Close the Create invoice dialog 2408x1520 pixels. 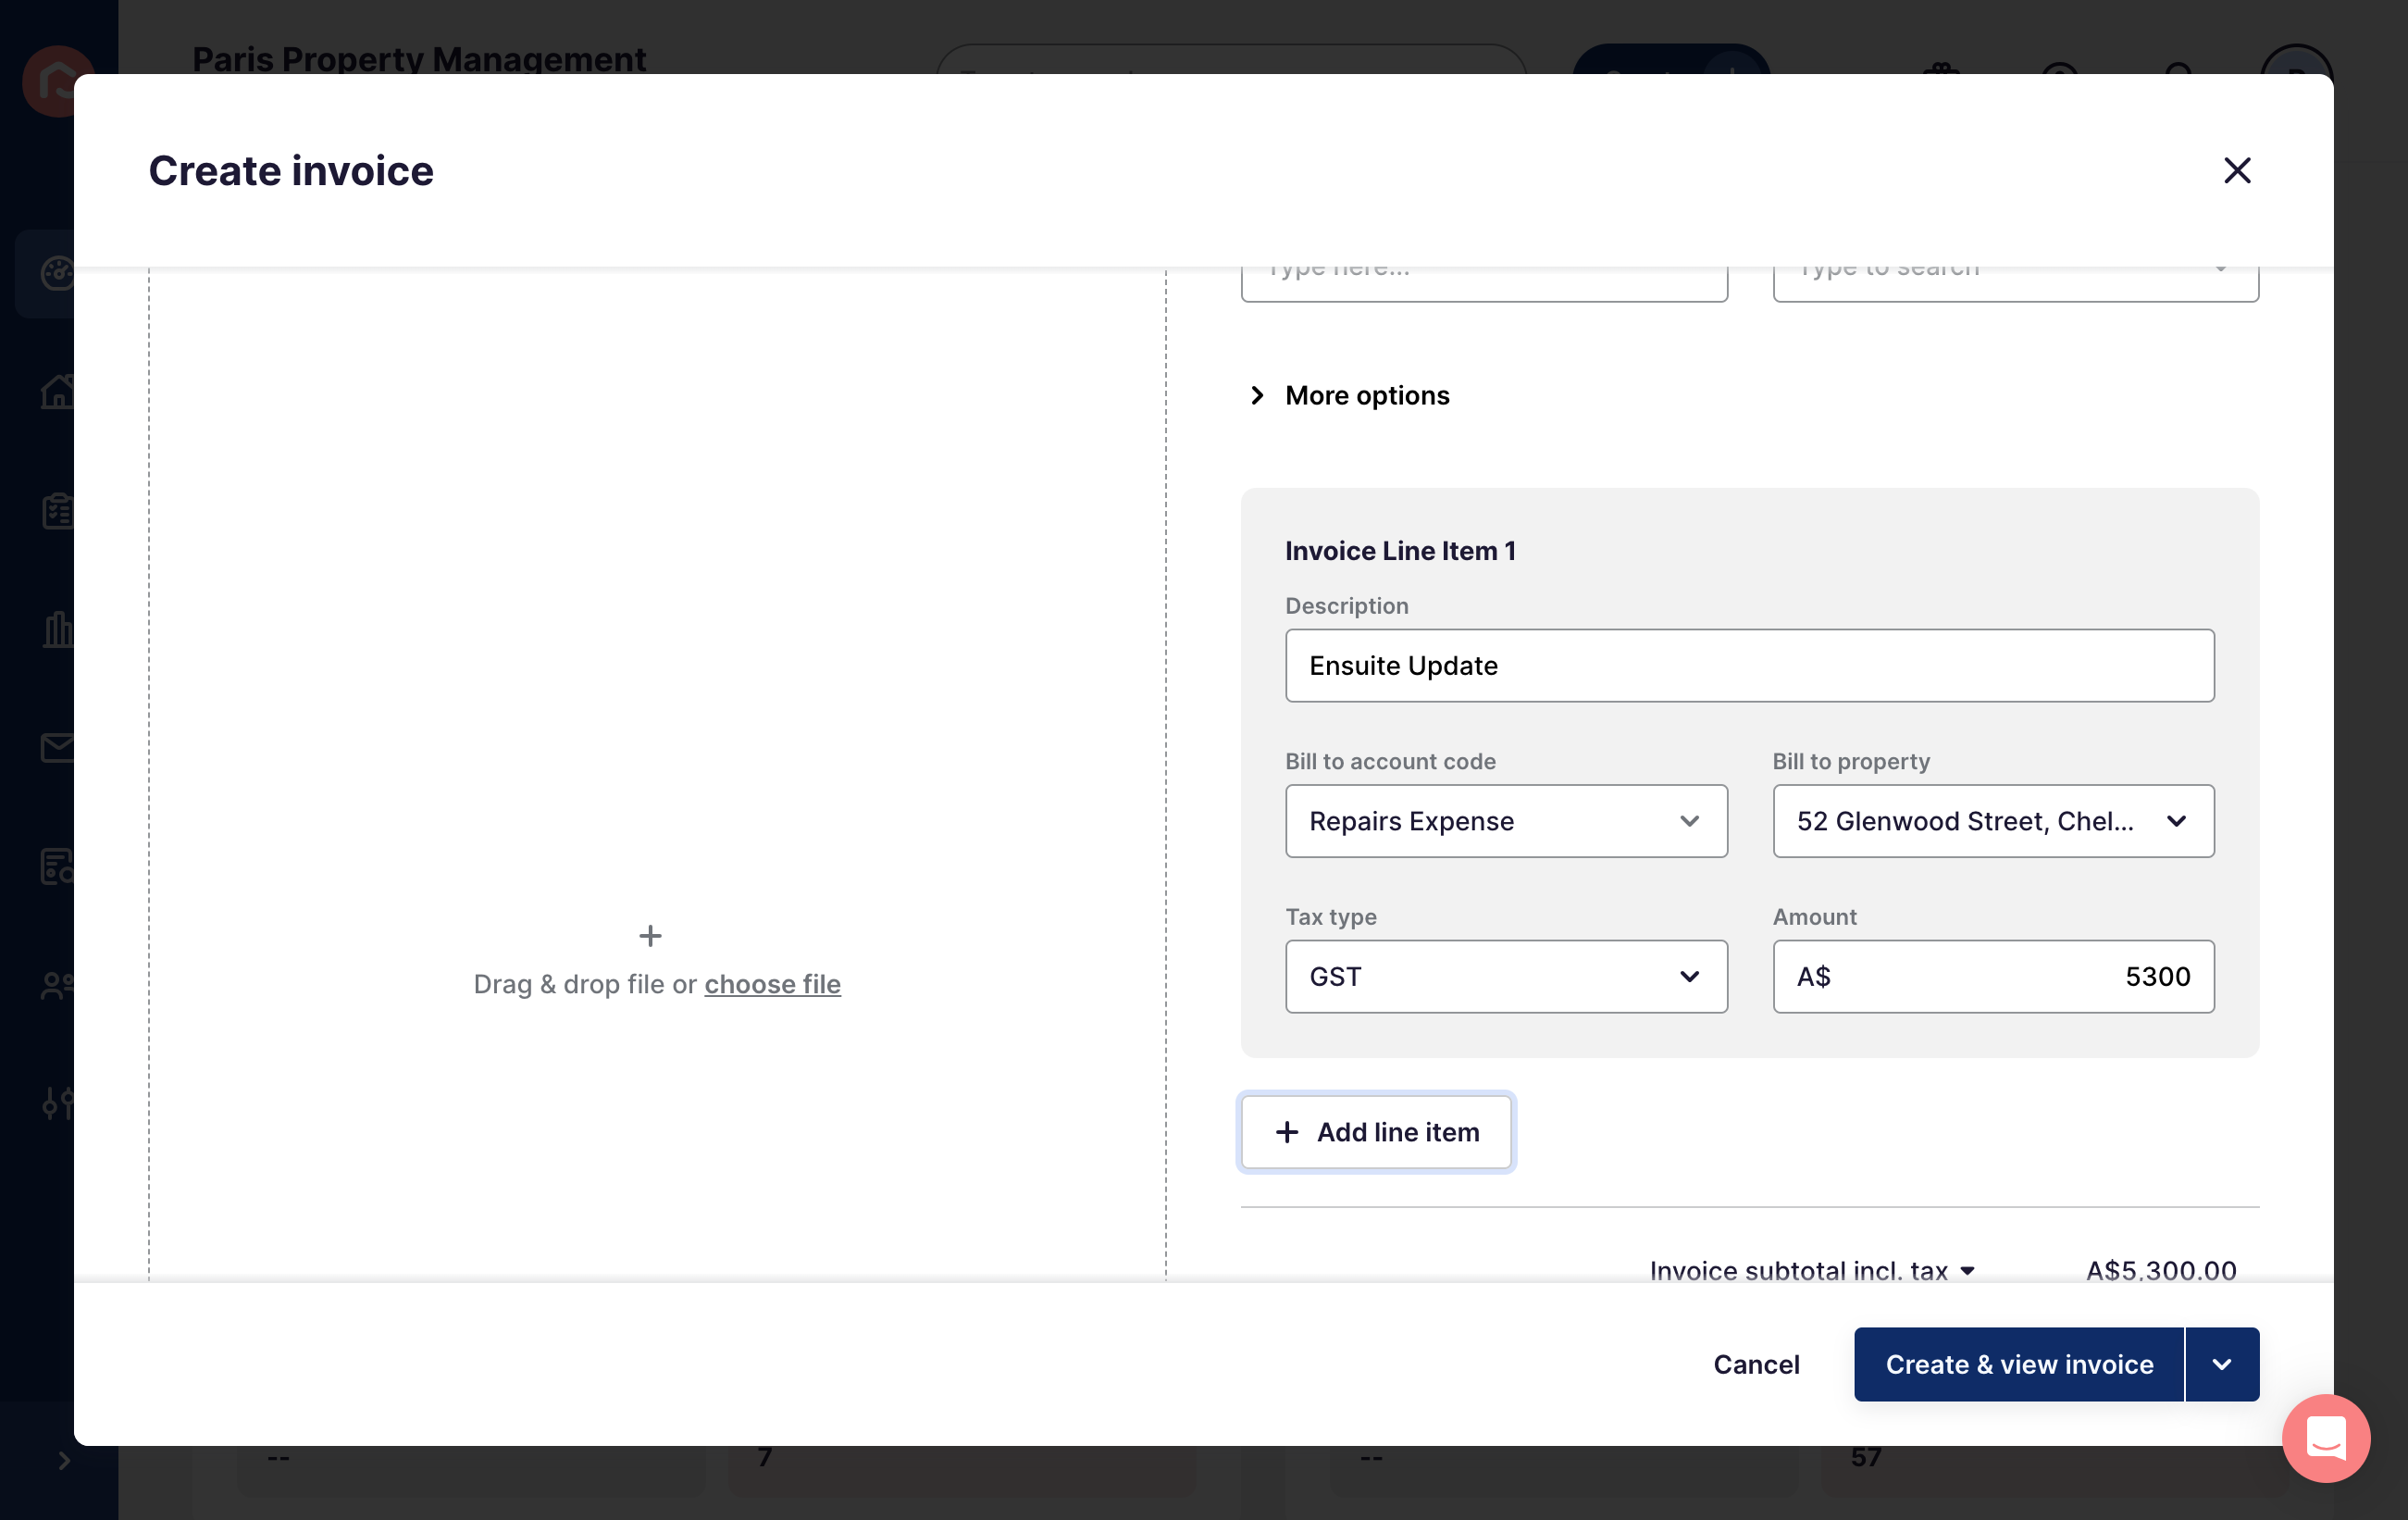coord(2236,170)
